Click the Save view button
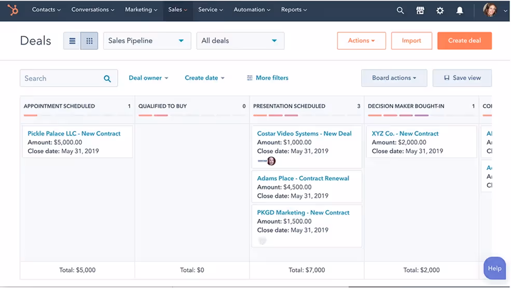 (462, 78)
